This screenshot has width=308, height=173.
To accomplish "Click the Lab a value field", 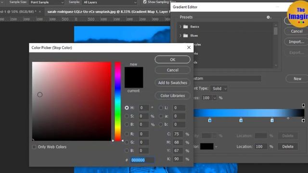I will 179,116.
